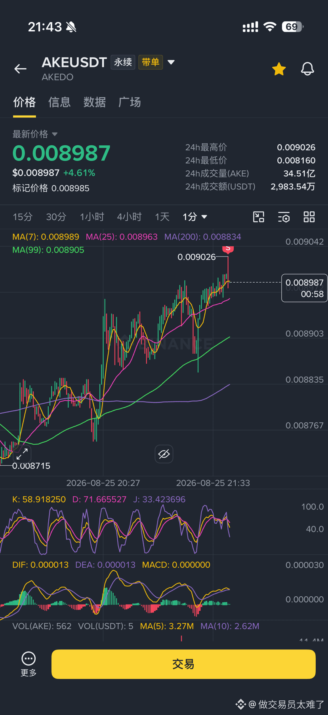Screen dimensions: 328x715
Task: Tap the 带单 copy-trading badge
Action: tap(151, 62)
